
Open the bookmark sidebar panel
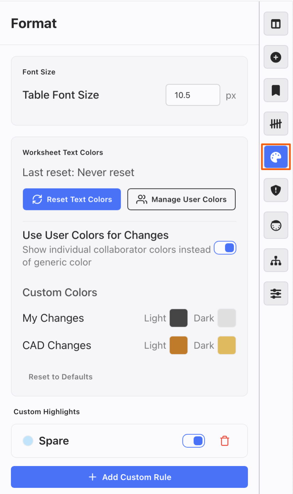(x=276, y=90)
